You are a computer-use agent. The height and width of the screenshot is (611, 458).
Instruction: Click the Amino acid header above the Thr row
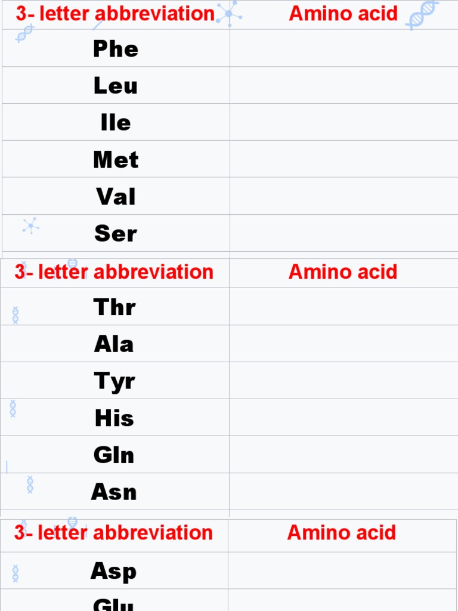[x=343, y=272]
